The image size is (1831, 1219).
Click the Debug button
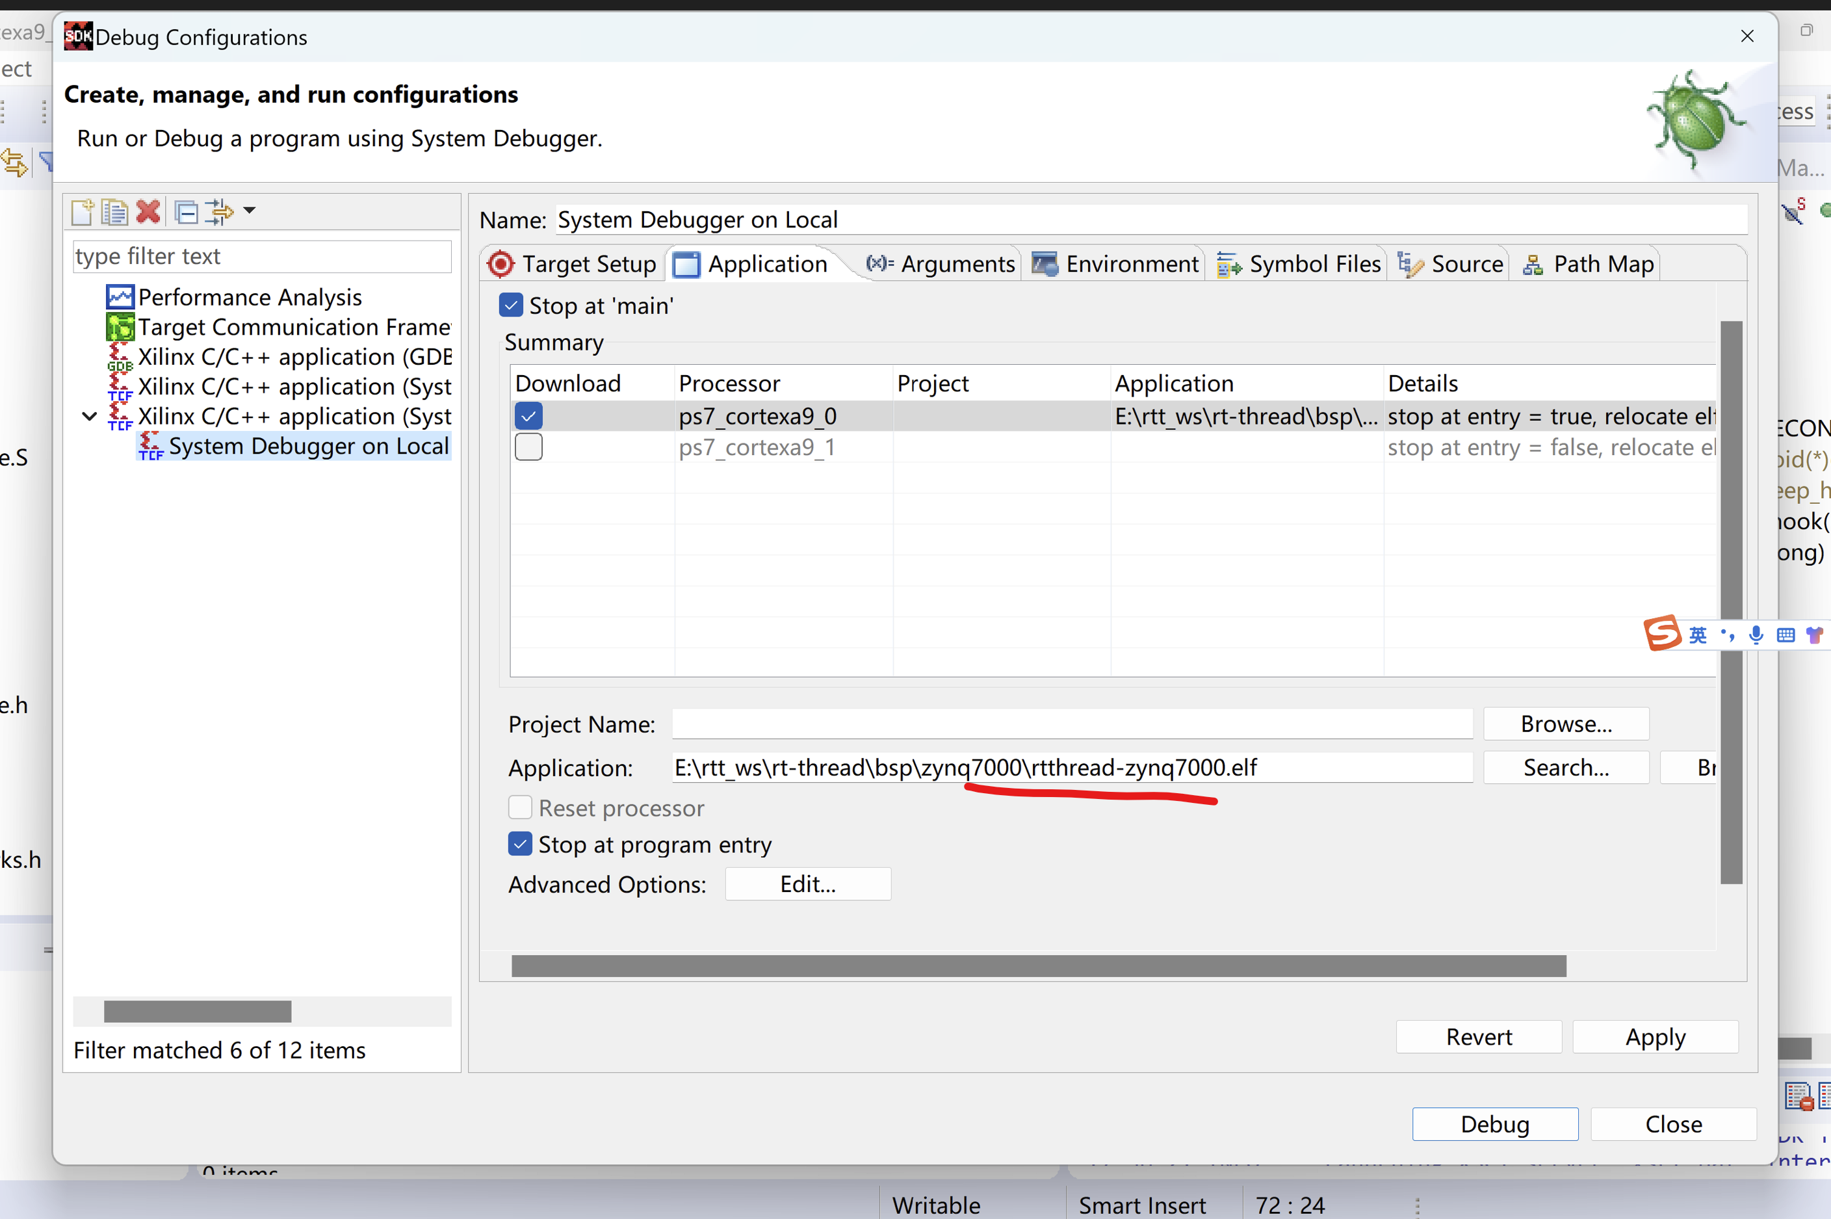(x=1495, y=1125)
